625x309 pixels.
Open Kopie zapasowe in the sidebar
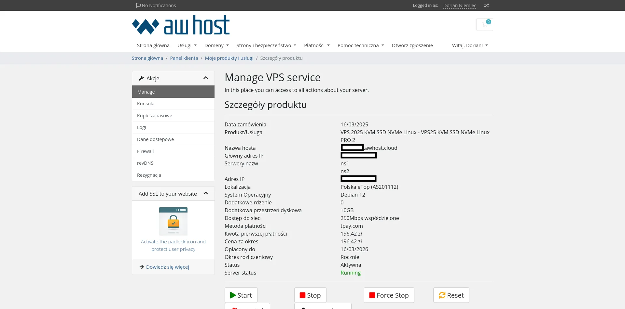(155, 116)
